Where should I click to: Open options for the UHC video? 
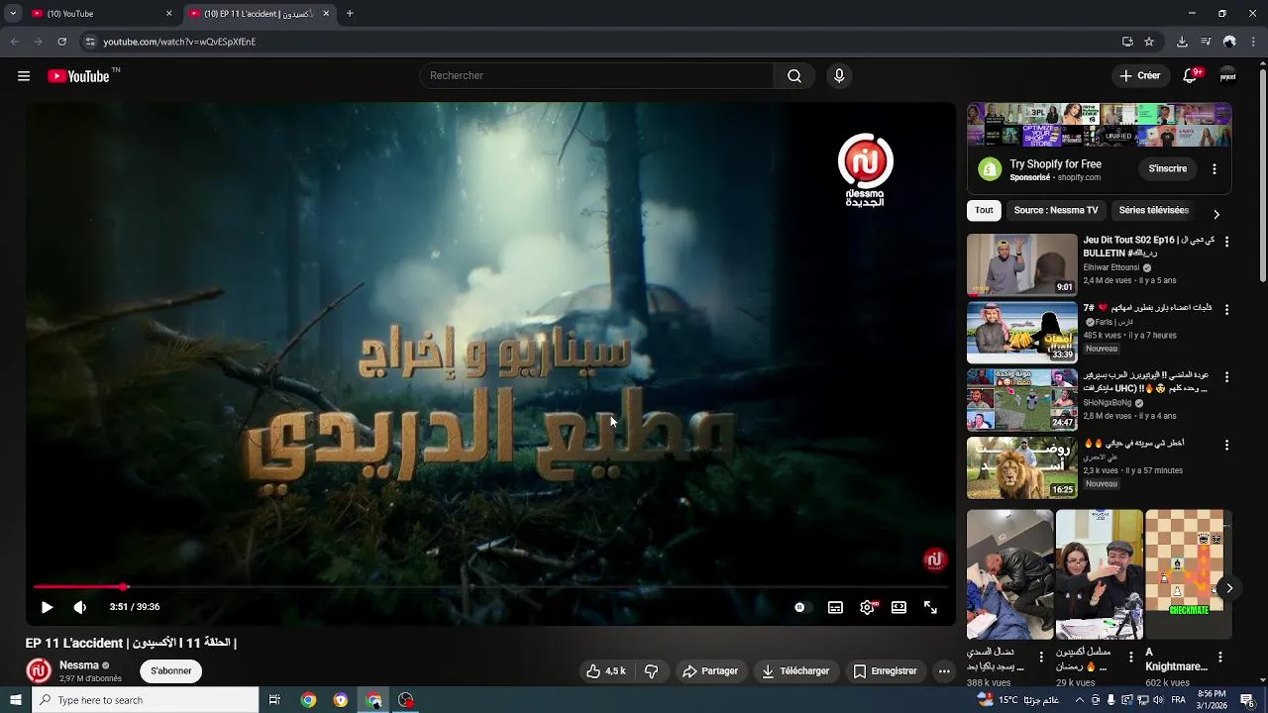1226,377
